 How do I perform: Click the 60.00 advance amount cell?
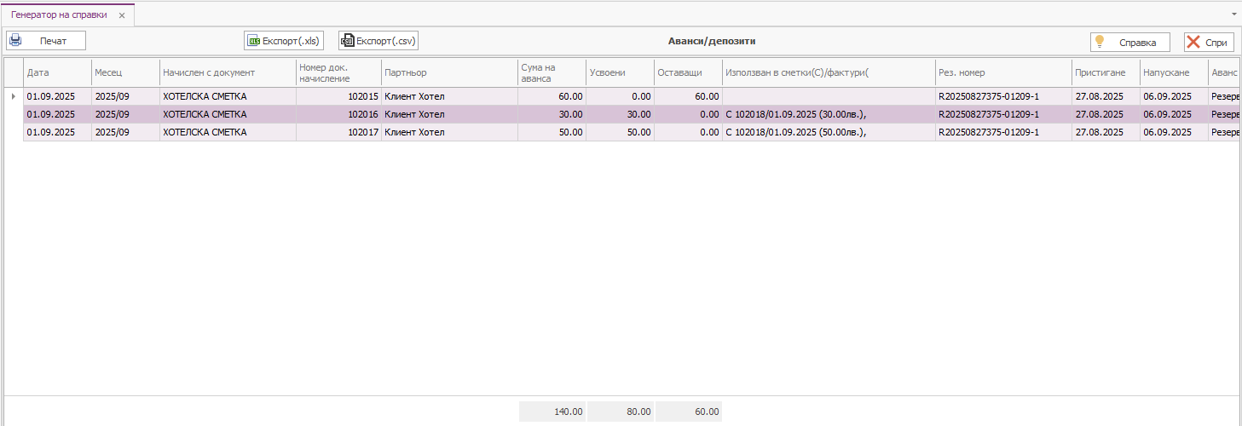[x=551, y=96]
